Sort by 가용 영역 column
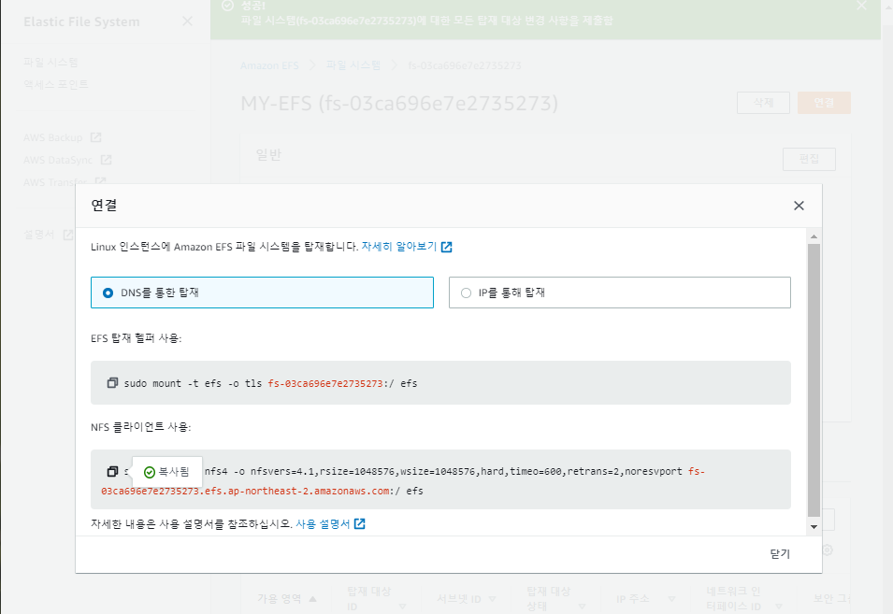Image resolution: width=893 pixels, height=614 pixels. tap(286, 599)
